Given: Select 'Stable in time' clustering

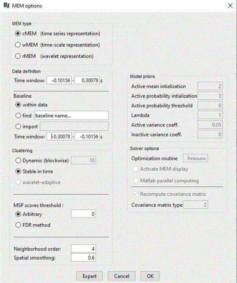Looking at the screenshot, I should click(18, 171).
